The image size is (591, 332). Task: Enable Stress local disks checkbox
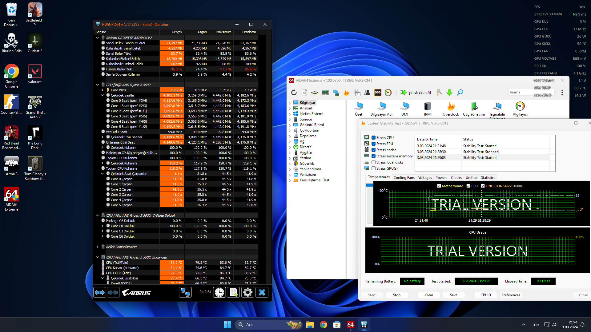(373, 162)
